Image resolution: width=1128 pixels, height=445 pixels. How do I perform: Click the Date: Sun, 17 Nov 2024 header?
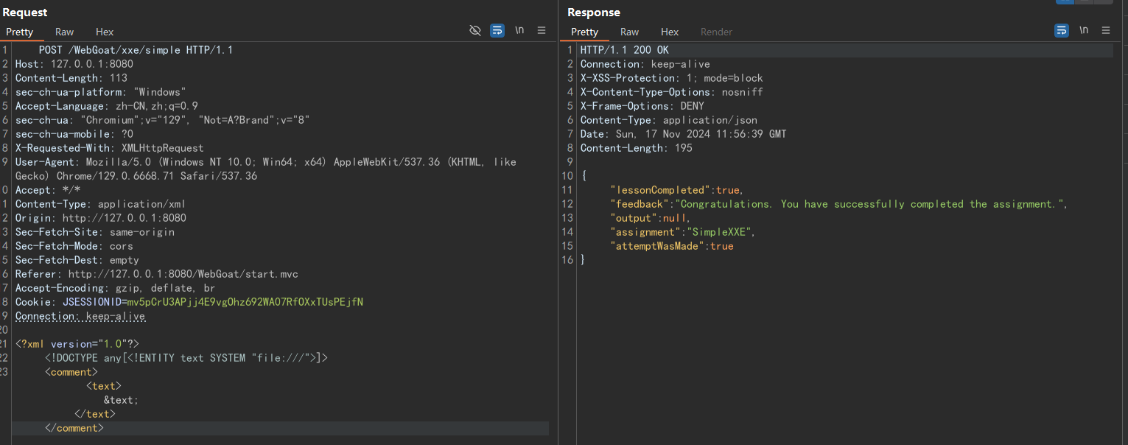pos(683,134)
